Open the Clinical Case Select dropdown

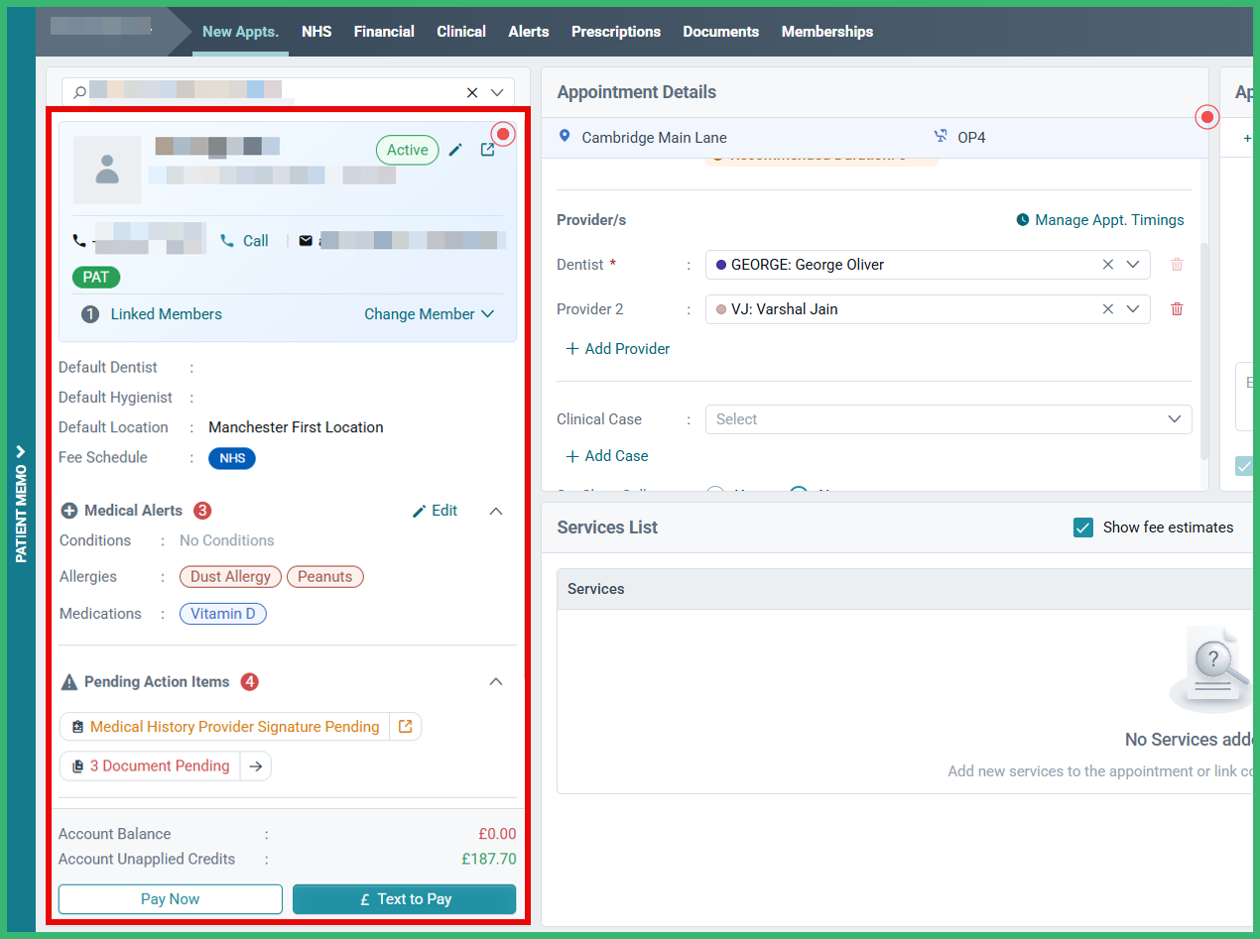[x=947, y=419]
